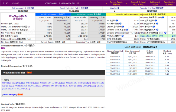Image resolution: width=176 pixels, height=112 pixels.
Task: Open STAREIT[5109] REIT link
Action: [48, 86]
